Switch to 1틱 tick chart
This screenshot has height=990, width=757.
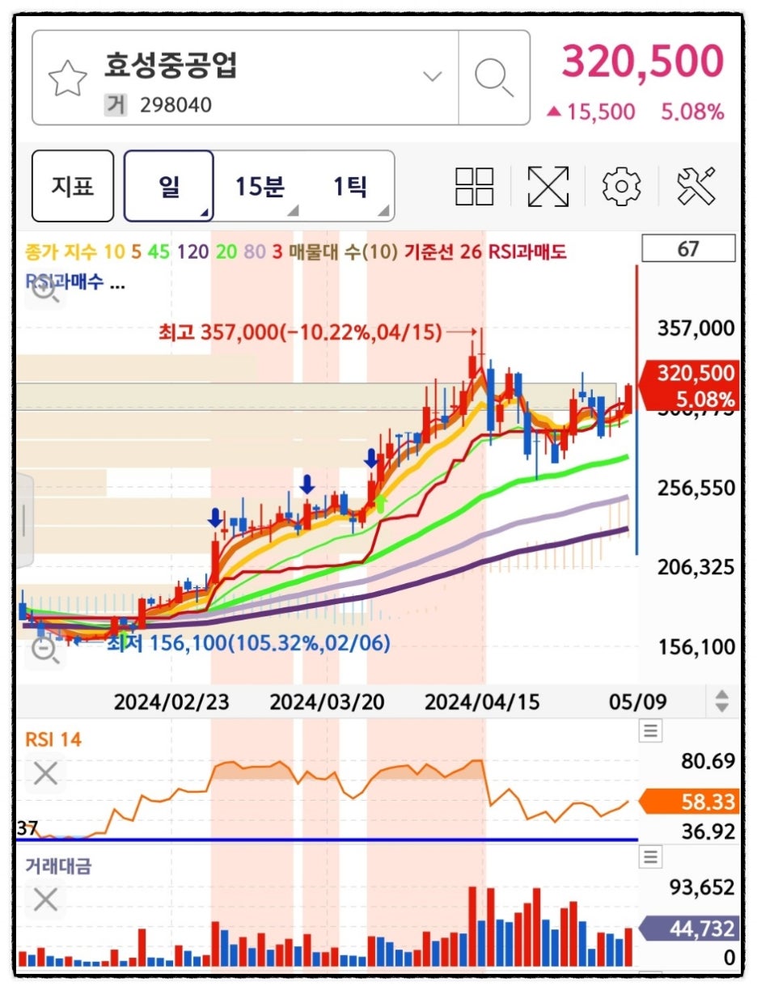click(x=350, y=187)
